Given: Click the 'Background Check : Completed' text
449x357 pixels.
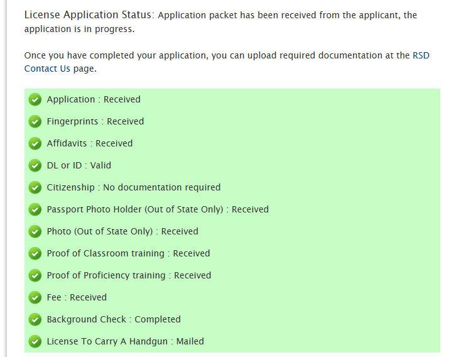Looking at the screenshot, I should [x=114, y=319].
